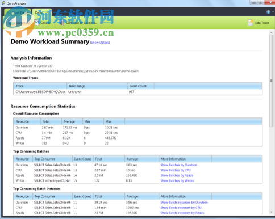Close the Demo tab with its x
Image resolution: width=275 pixels, height=219 pixels.
click(48, 12)
